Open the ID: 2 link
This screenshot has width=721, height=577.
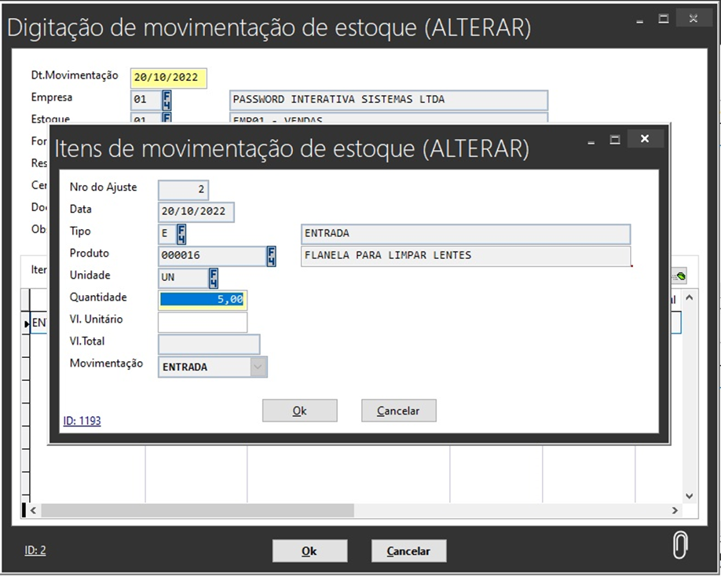[x=35, y=550]
